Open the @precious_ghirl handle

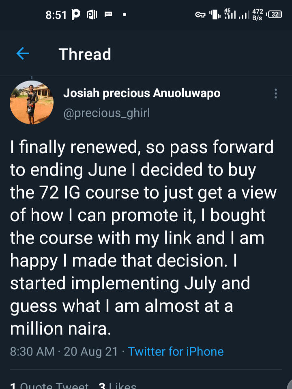coord(107,113)
